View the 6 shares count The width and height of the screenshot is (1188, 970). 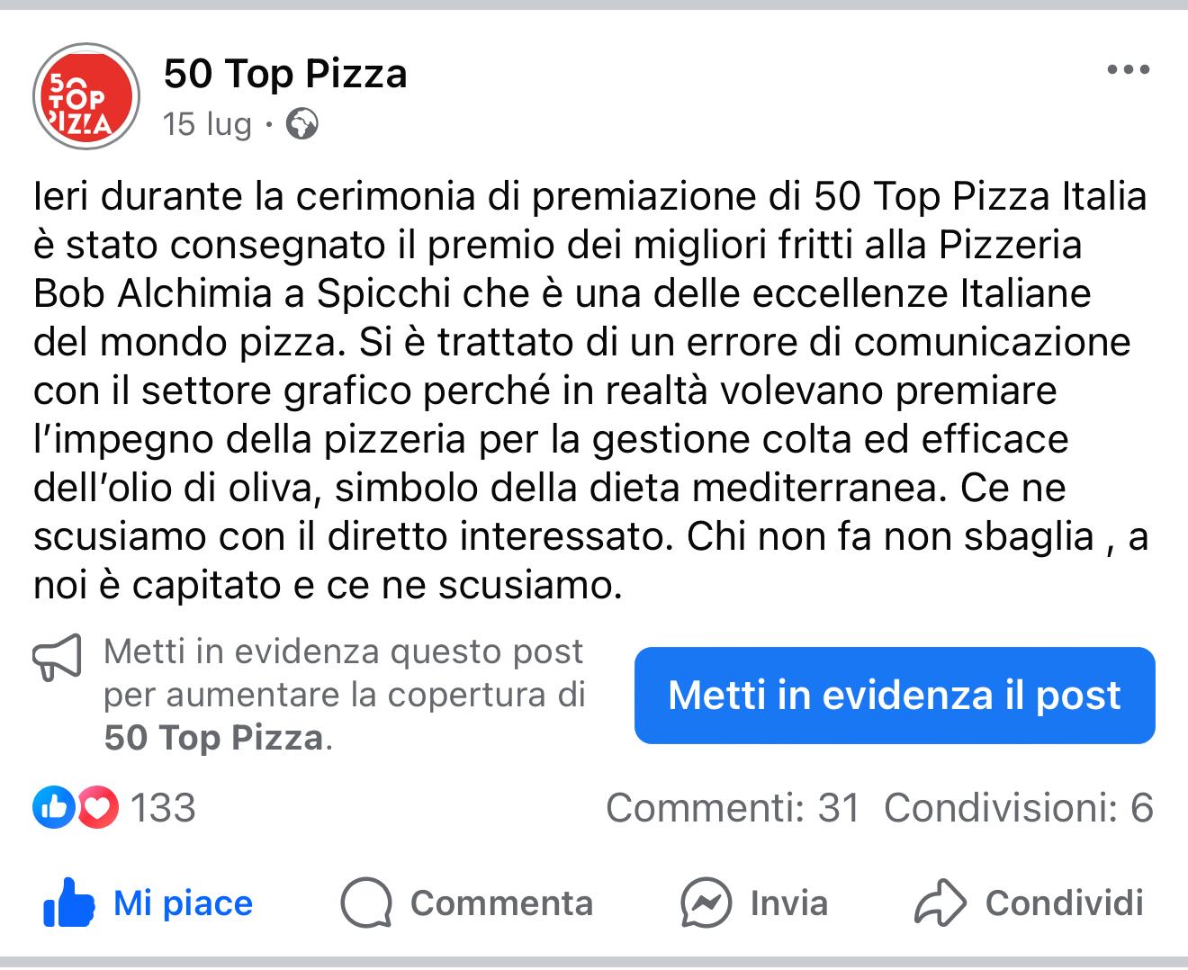[x=1018, y=808]
